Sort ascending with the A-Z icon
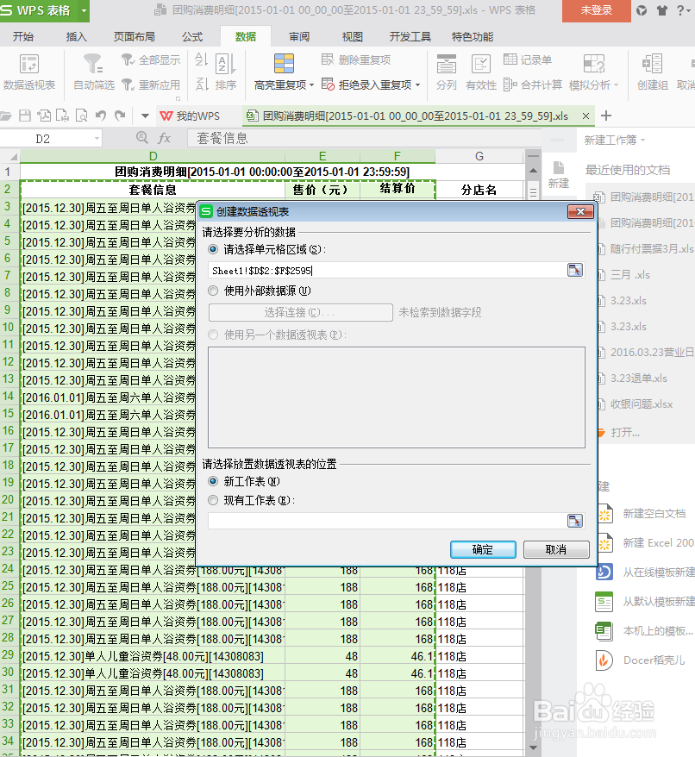695x757 pixels. click(202, 59)
